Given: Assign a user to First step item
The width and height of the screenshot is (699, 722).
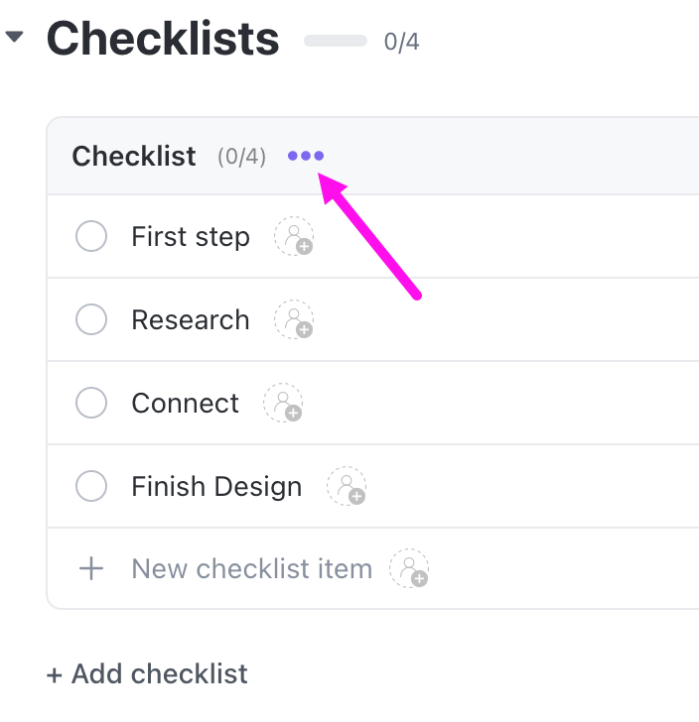Looking at the screenshot, I should (294, 237).
